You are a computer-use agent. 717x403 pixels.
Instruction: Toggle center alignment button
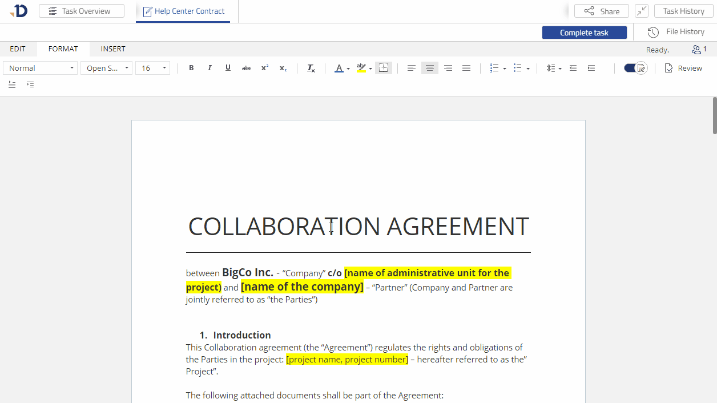(430, 68)
